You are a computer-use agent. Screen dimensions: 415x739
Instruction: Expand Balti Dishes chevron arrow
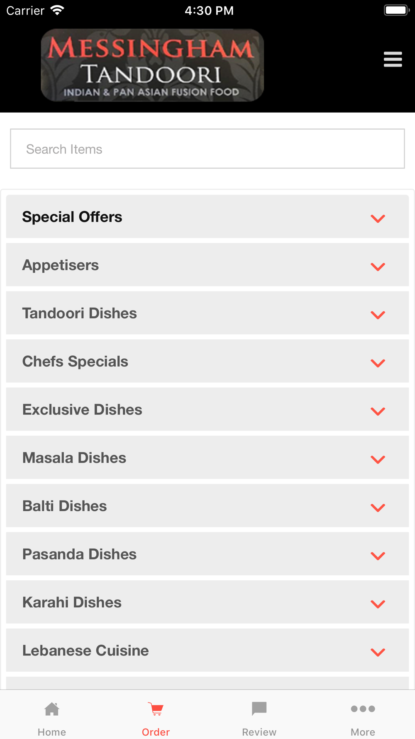click(x=378, y=507)
